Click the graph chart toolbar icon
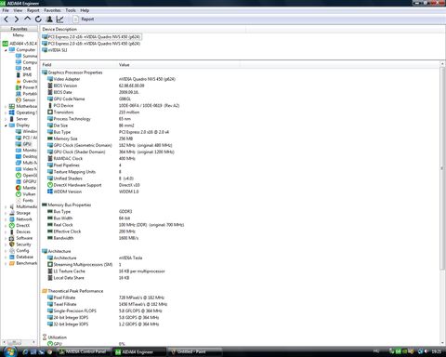 59,20
